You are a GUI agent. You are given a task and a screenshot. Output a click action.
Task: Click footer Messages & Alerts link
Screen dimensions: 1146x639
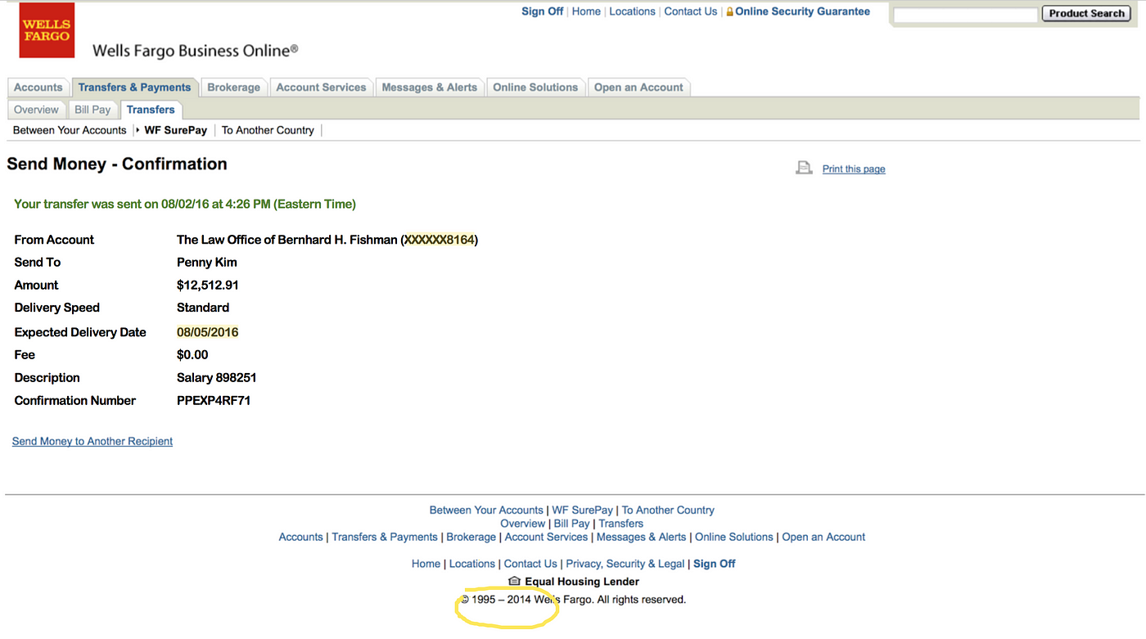(641, 537)
